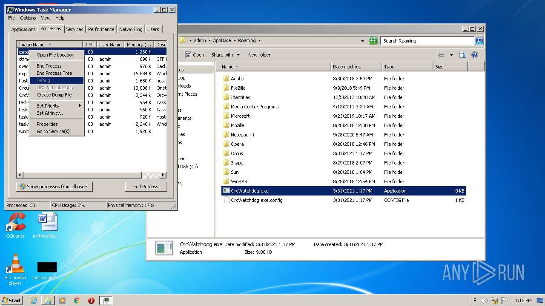Launch Internet Explorer from the taskbar

(34, 300)
